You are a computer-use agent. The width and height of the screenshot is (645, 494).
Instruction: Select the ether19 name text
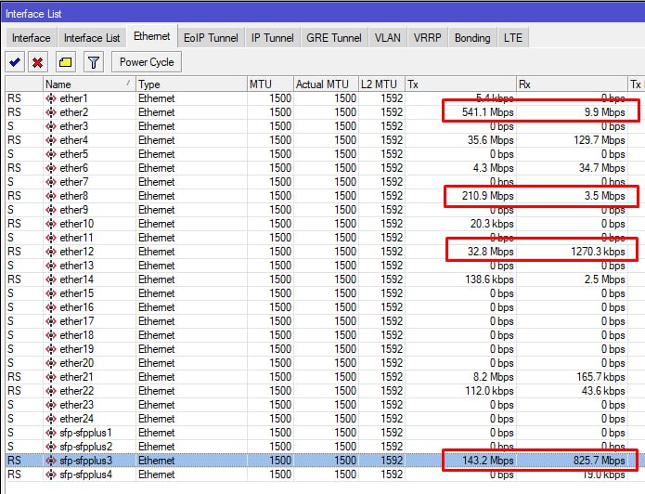pos(76,349)
